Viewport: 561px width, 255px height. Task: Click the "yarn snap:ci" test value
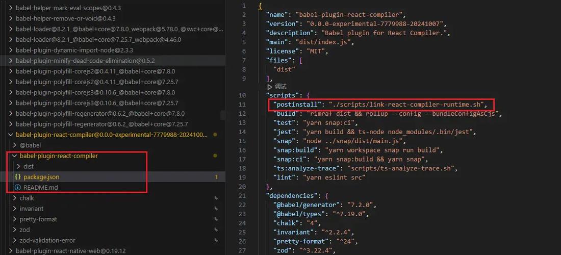tap(329, 123)
